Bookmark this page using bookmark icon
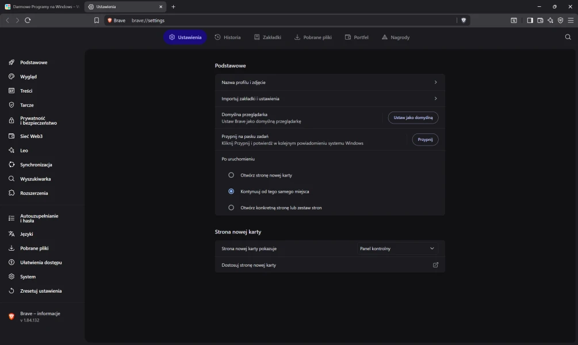This screenshot has width=578, height=345. click(x=97, y=20)
